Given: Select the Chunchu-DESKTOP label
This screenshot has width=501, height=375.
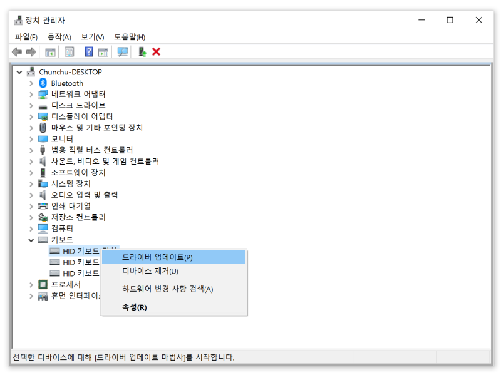Looking at the screenshot, I should point(70,72).
